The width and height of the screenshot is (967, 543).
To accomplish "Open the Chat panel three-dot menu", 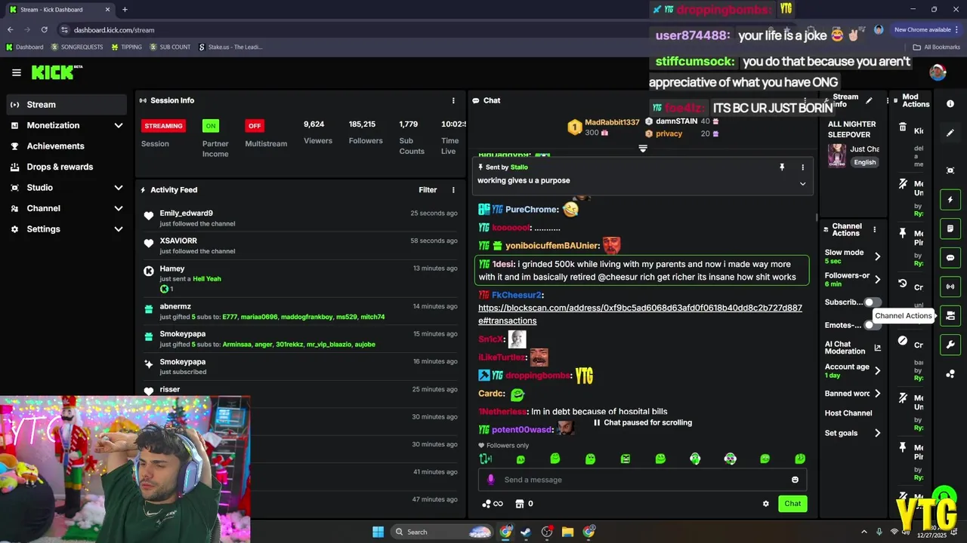I will (806, 100).
